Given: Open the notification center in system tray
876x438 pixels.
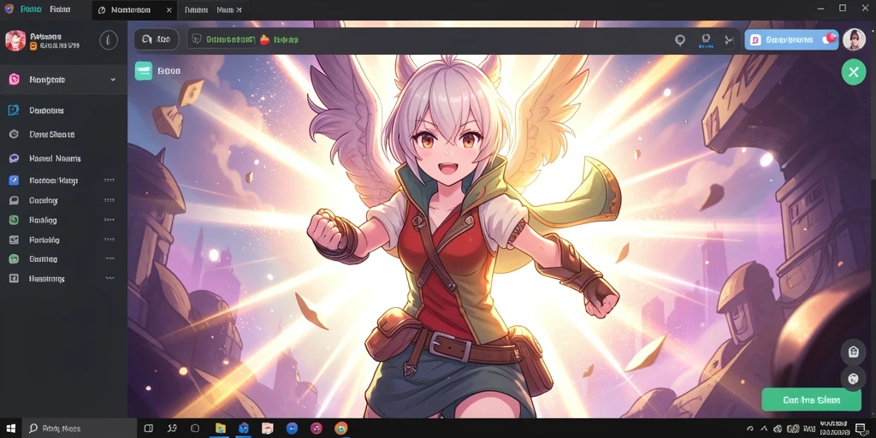Looking at the screenshot, I should 861,429.
